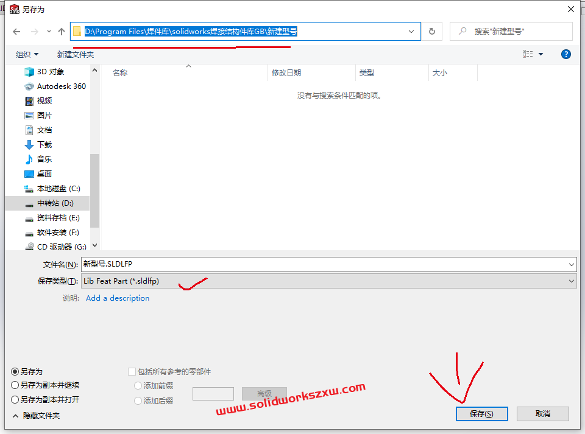
Task: Select 桌面 in the left sidebar
Action: click(x=43, y=173)
